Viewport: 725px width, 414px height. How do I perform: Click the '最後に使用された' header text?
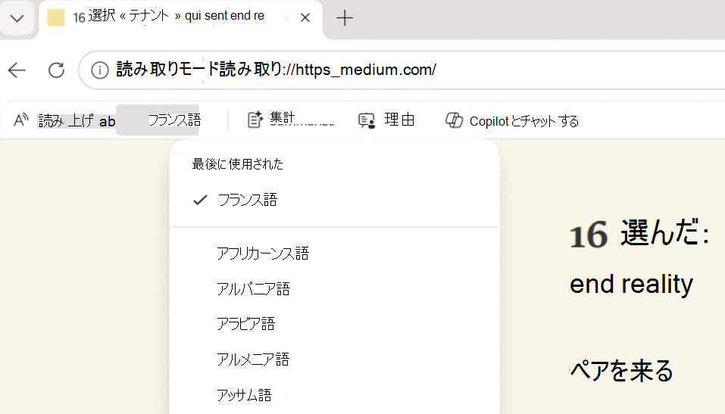pos(238,164)
